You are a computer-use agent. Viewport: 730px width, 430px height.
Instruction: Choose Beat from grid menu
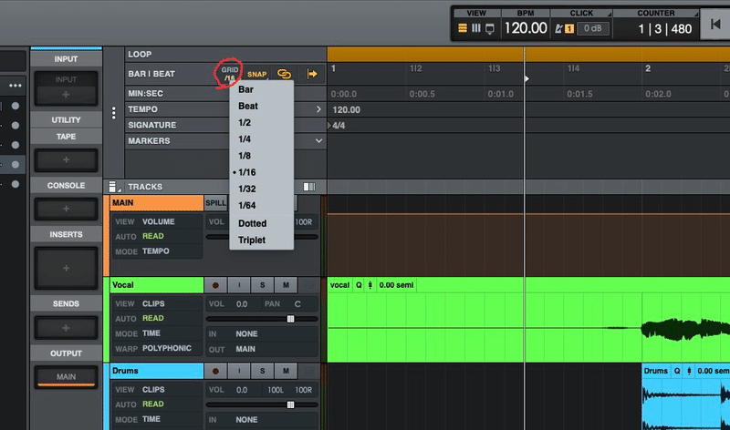[x=261, y=106]
